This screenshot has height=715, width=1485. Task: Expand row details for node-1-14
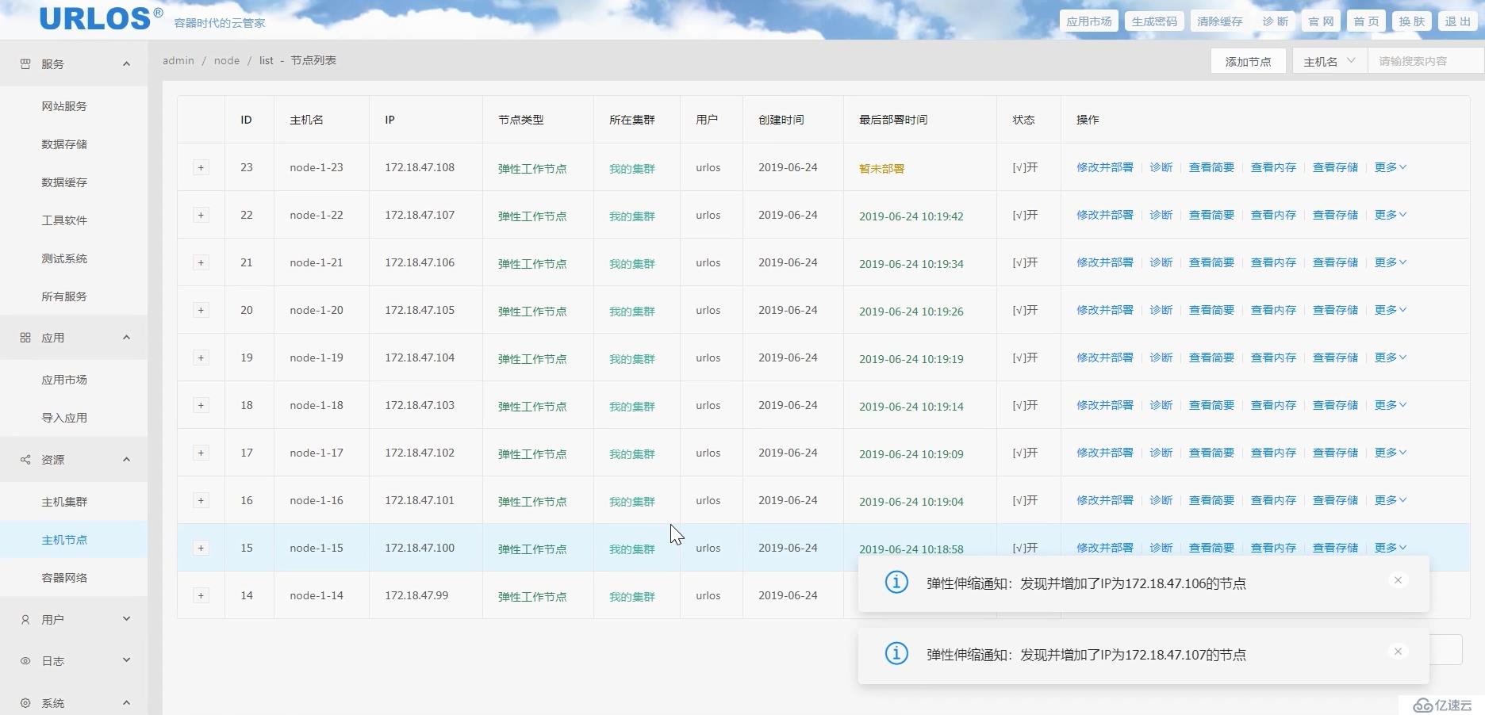click(x=201, y=595)
